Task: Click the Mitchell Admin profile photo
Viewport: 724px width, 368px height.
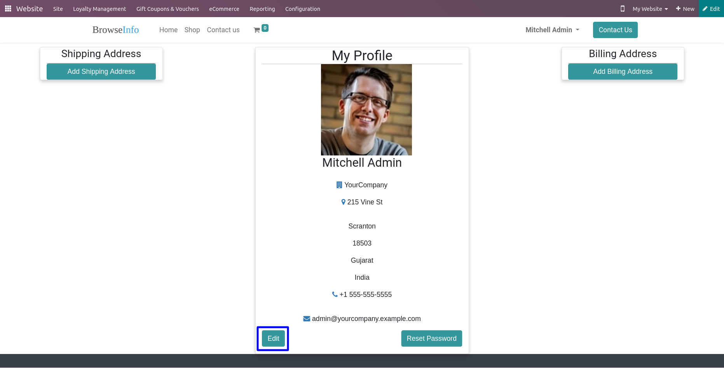Action: tap(366, 110)
